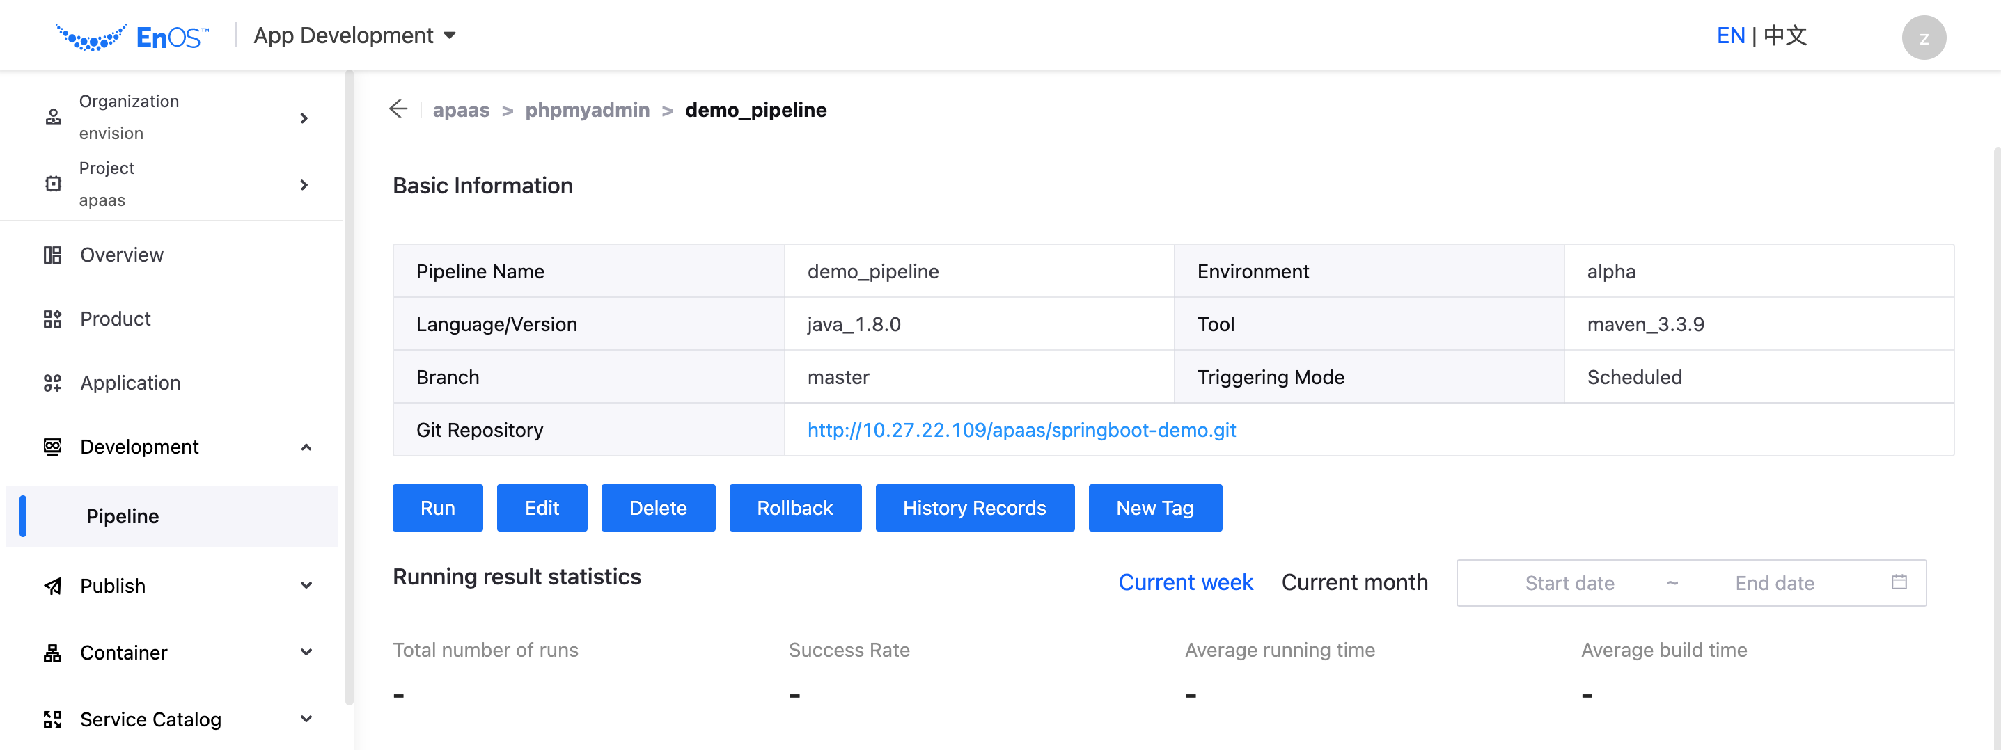Open the user avatar menu

coord(1923,38)
